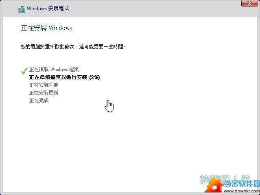Click the empty middle area of title bar
This screenshot has width=260, height=195.
point(142,8)
